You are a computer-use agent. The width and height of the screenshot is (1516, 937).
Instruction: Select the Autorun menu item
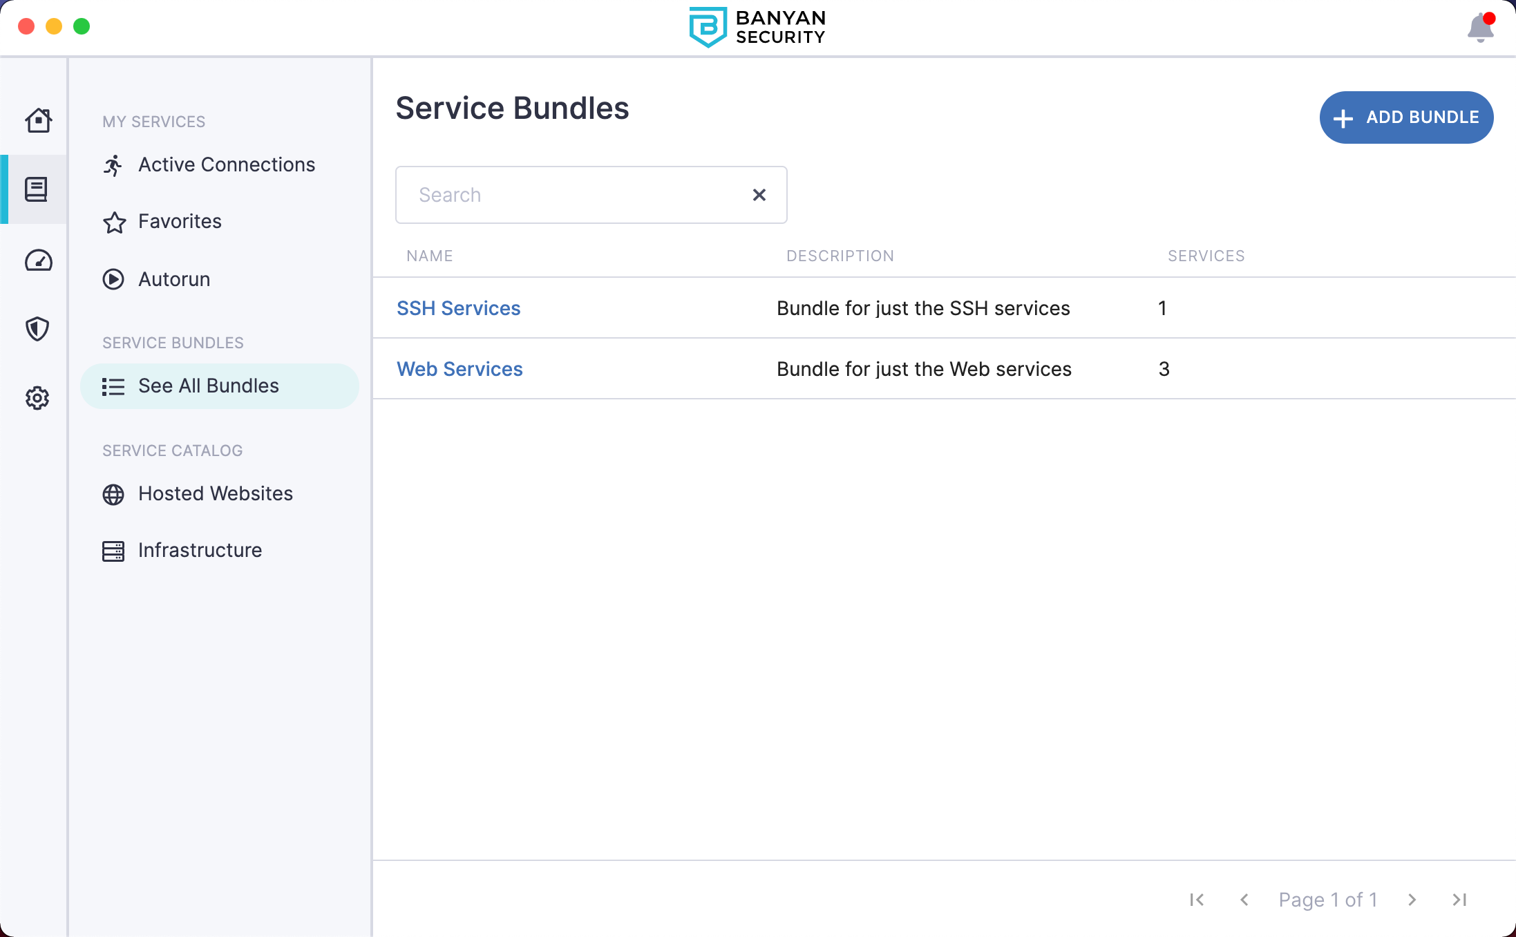pos(174,279)
